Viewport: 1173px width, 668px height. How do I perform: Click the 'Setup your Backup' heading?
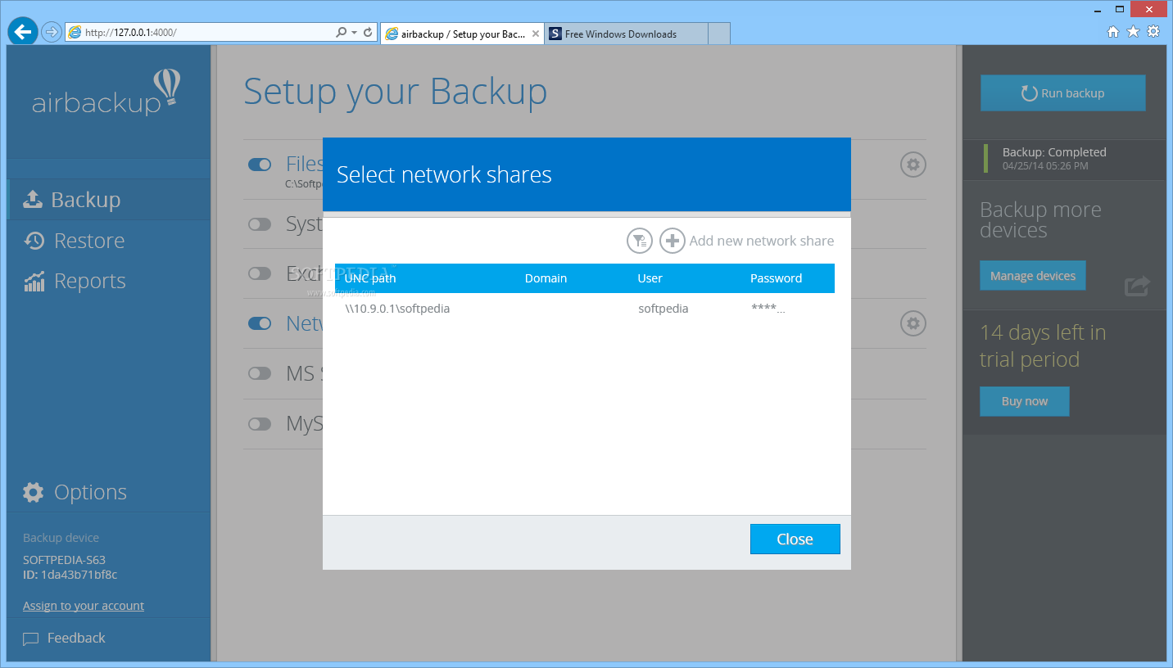[x=396, y=92]
